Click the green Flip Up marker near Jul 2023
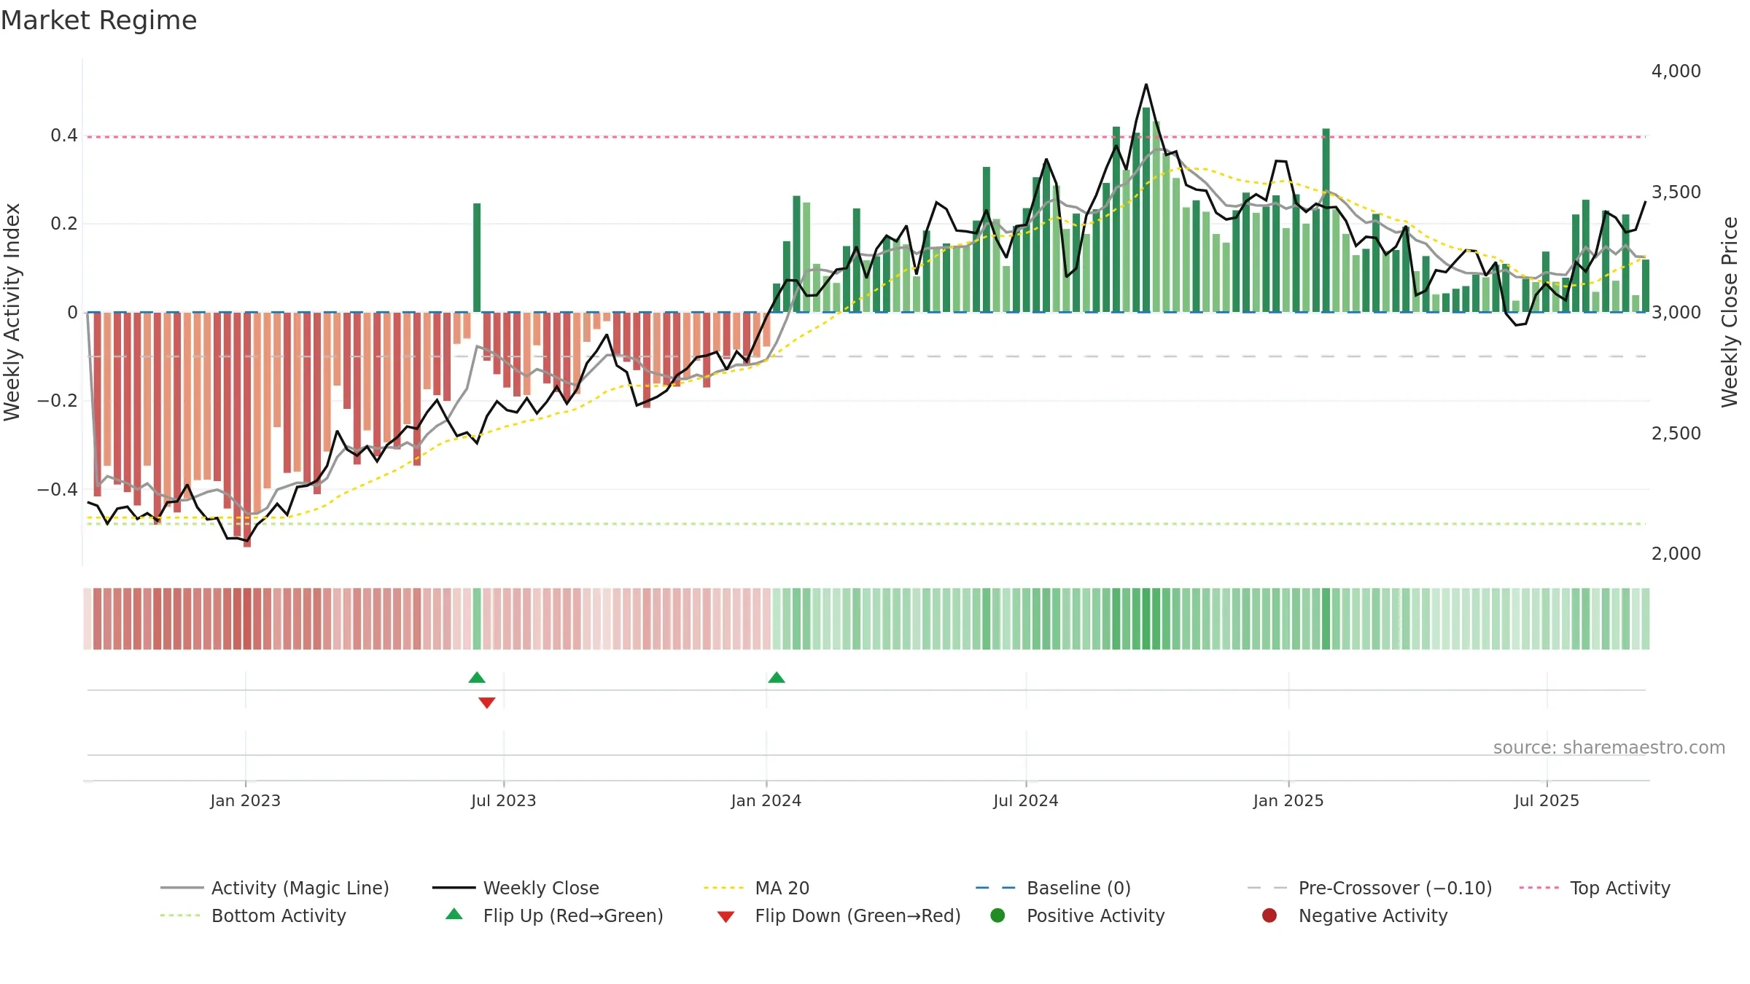Viewport: 1750px width, 984px height. pyautogui.click(x=477, y=677)
